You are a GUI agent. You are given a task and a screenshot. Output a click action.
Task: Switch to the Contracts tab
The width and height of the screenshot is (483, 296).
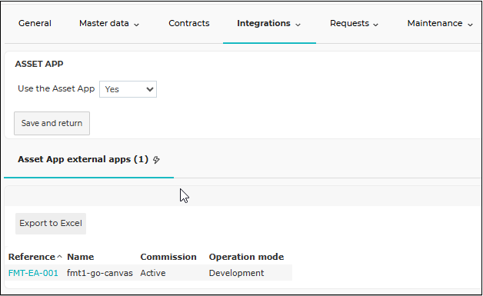click(x=189, y=23)
